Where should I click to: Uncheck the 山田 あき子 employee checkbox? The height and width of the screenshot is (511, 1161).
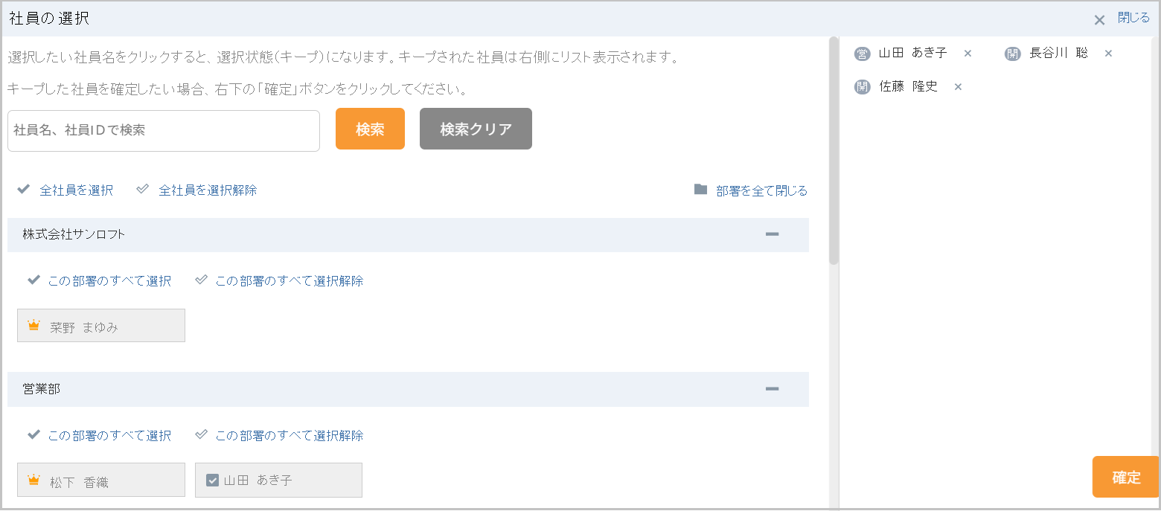212,481
